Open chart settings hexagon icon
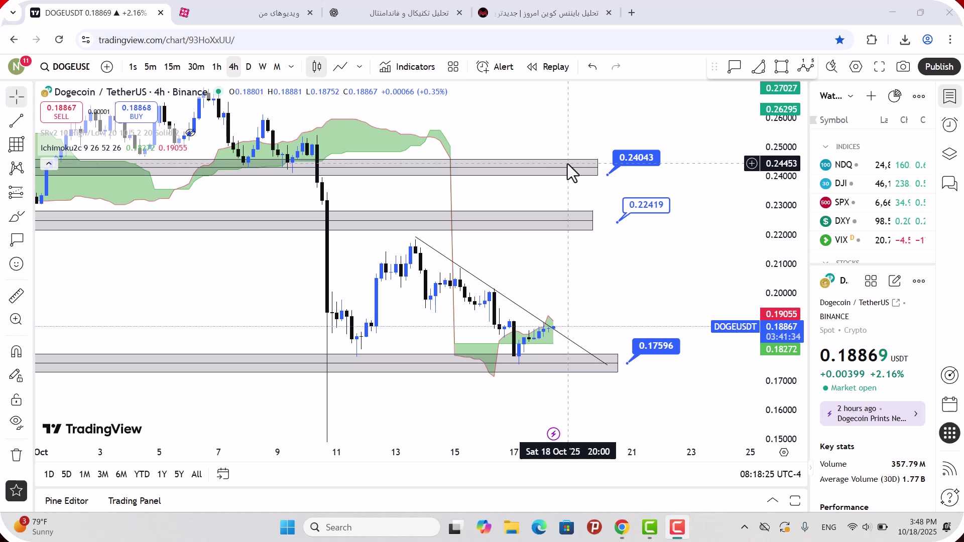Image resolution: width=964 pixels, height=542 pixels. (856, 67)
